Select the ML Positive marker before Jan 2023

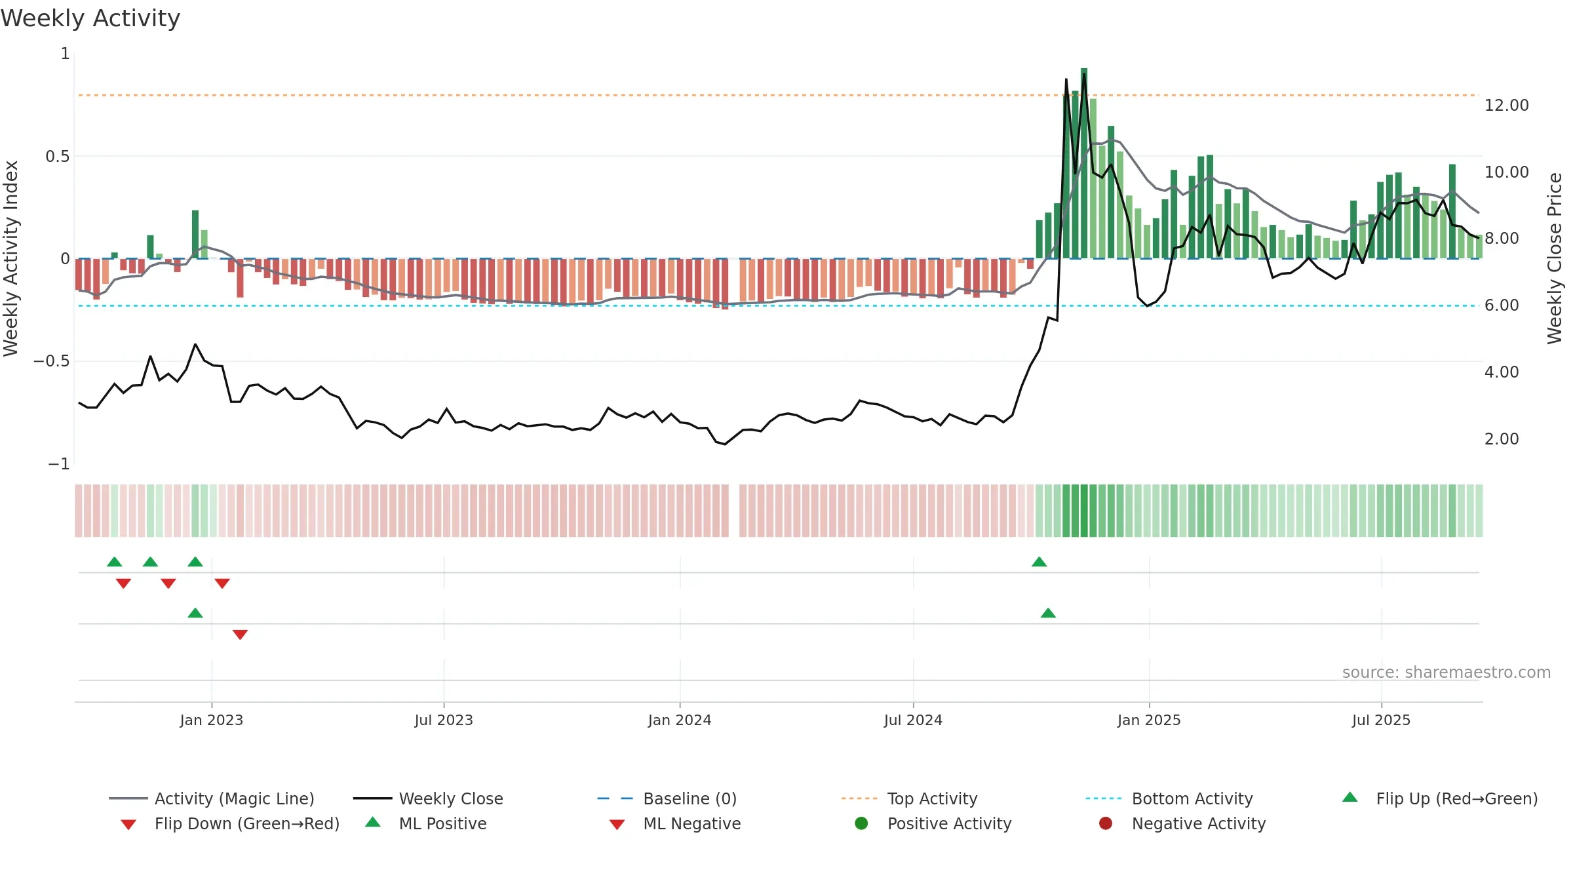[195, 613]
